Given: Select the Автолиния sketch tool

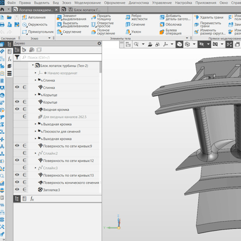Looking at the screenshot, I should coord(34,17).
